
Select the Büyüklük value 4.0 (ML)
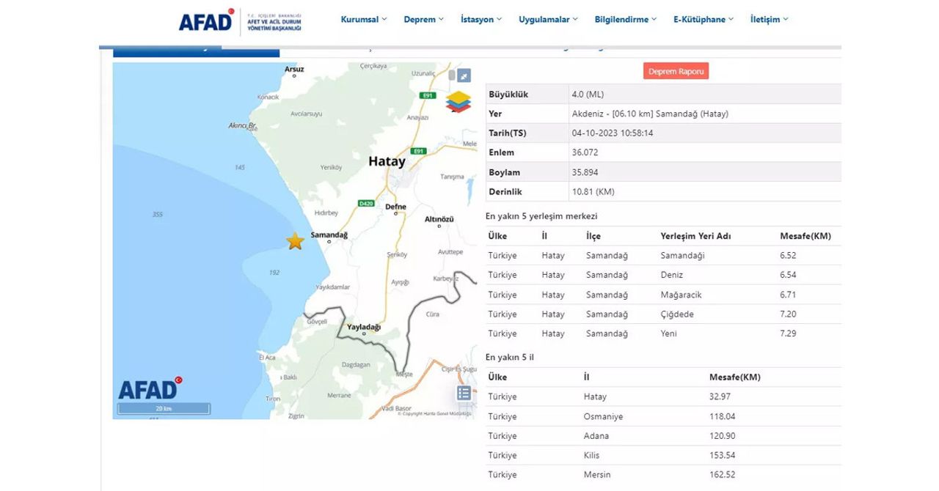[588, 95]
